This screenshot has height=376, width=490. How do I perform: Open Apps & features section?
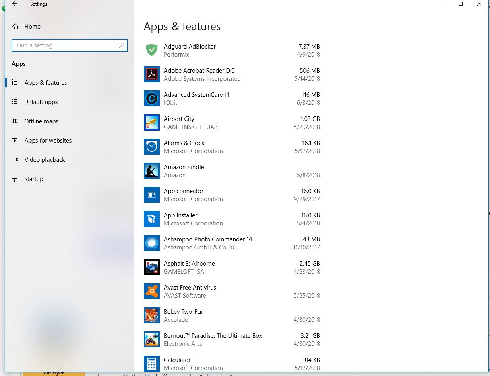pyautogui.click(x=69, y=83)
